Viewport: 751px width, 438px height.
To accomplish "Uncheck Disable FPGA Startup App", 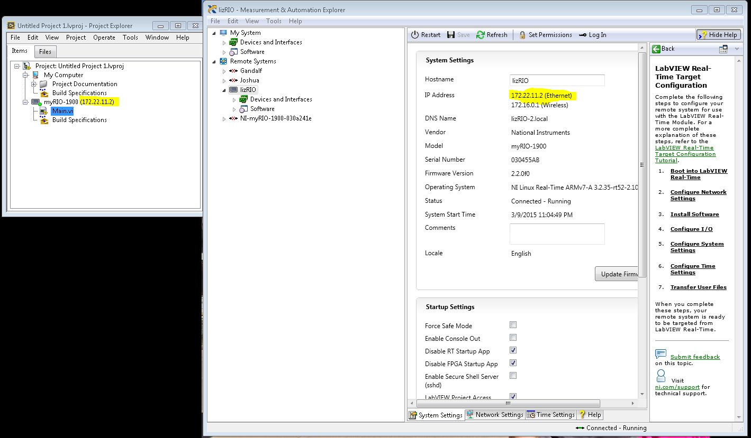I will (x=513, y=363).
